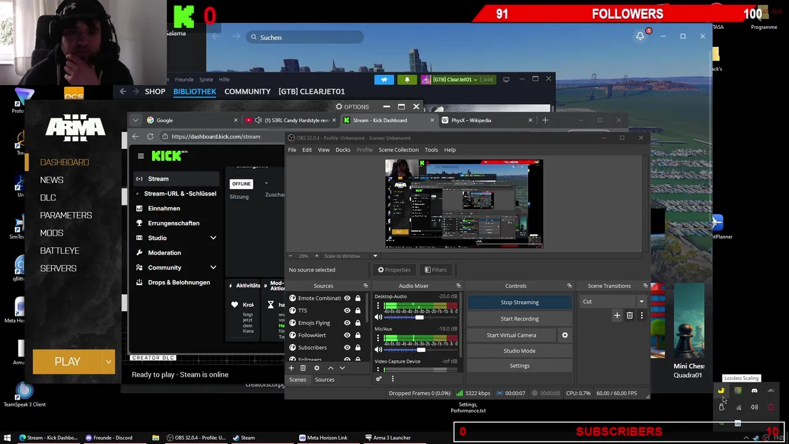Viewport: 789px width, 444px height.
Task: Open a new browser tab
Action: [x=545, y=120]
